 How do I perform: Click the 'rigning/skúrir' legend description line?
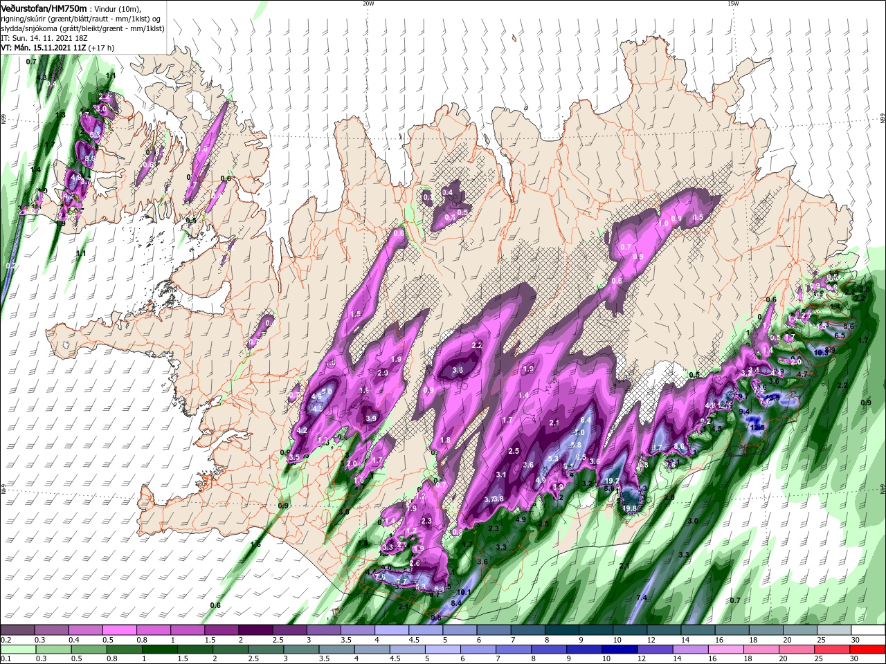click(x=81, y=19)
